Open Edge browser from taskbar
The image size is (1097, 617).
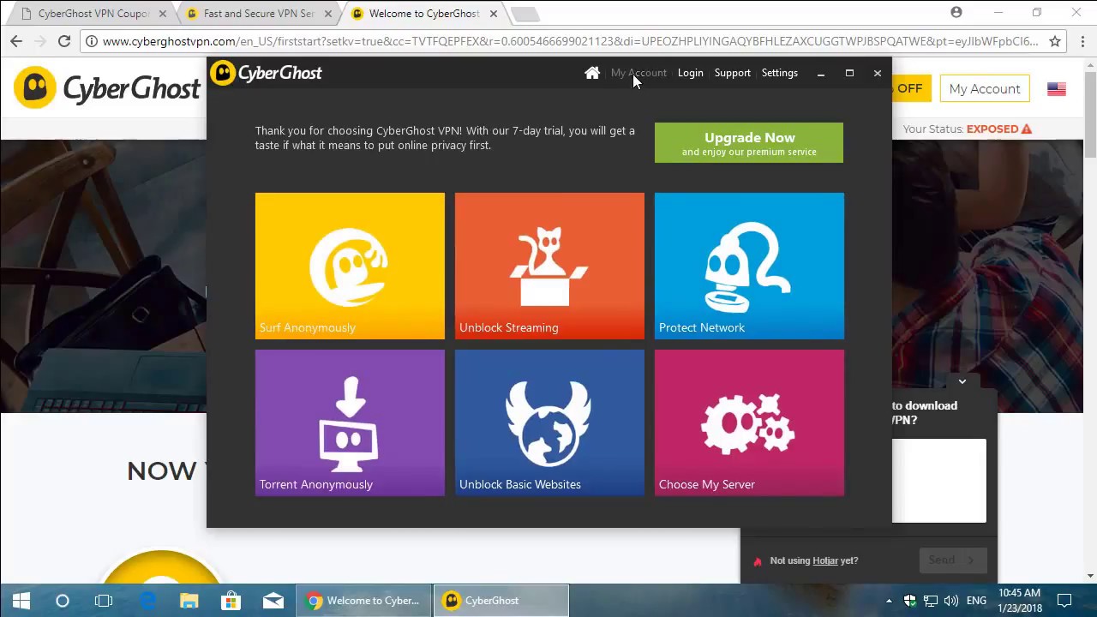coord(147,601)
